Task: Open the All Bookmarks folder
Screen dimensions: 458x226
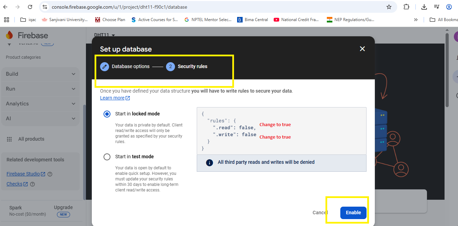Action: click(444, 20)
